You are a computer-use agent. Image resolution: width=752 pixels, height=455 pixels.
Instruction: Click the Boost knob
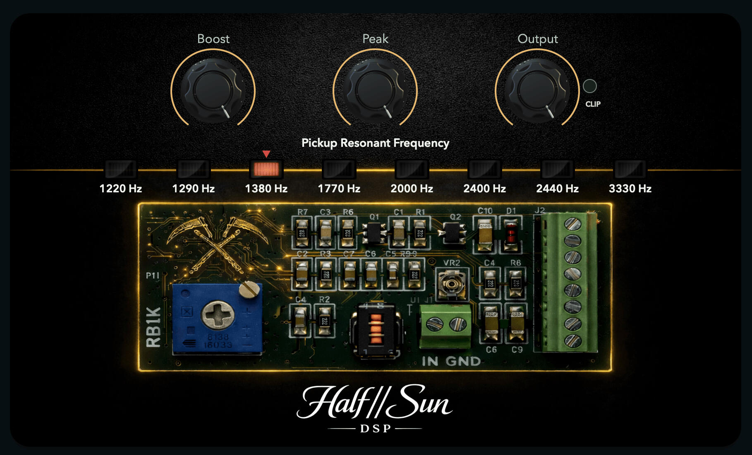coord(213,90)
